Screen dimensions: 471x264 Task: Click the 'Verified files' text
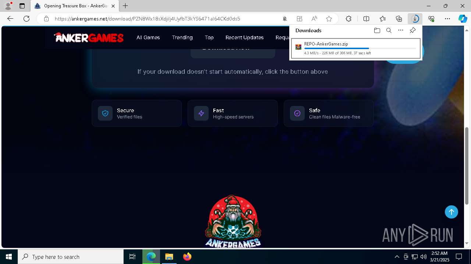click(x=130, y=117)
